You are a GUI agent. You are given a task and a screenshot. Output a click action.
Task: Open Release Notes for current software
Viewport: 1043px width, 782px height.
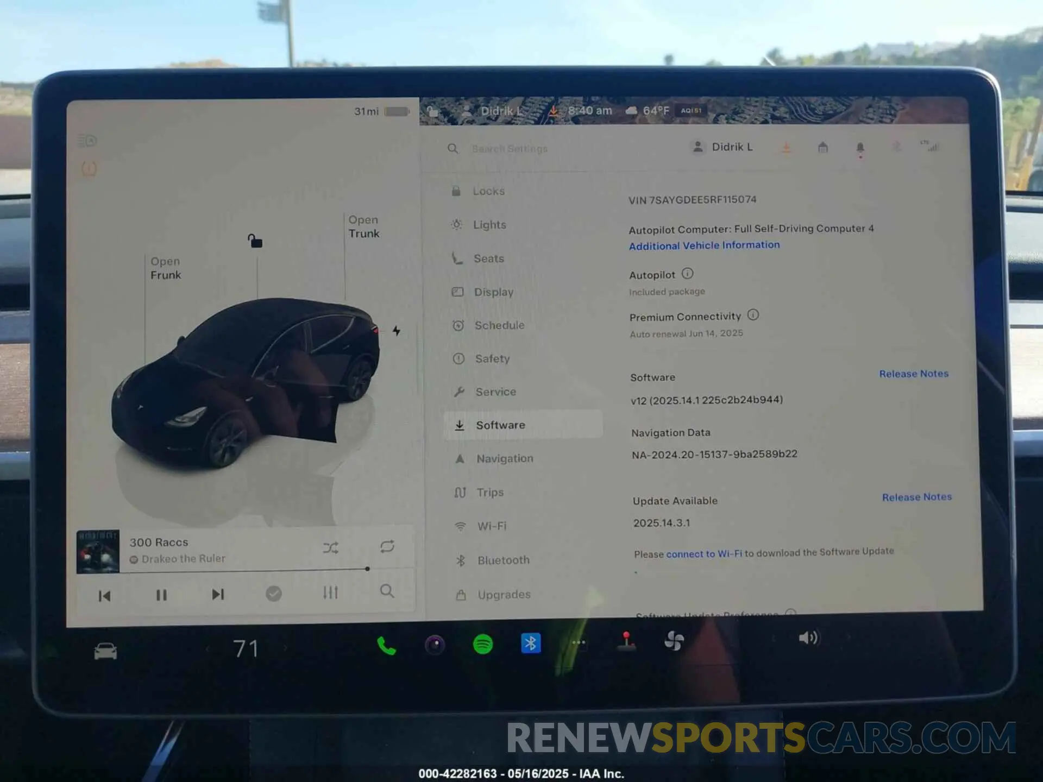coord(914,374)
